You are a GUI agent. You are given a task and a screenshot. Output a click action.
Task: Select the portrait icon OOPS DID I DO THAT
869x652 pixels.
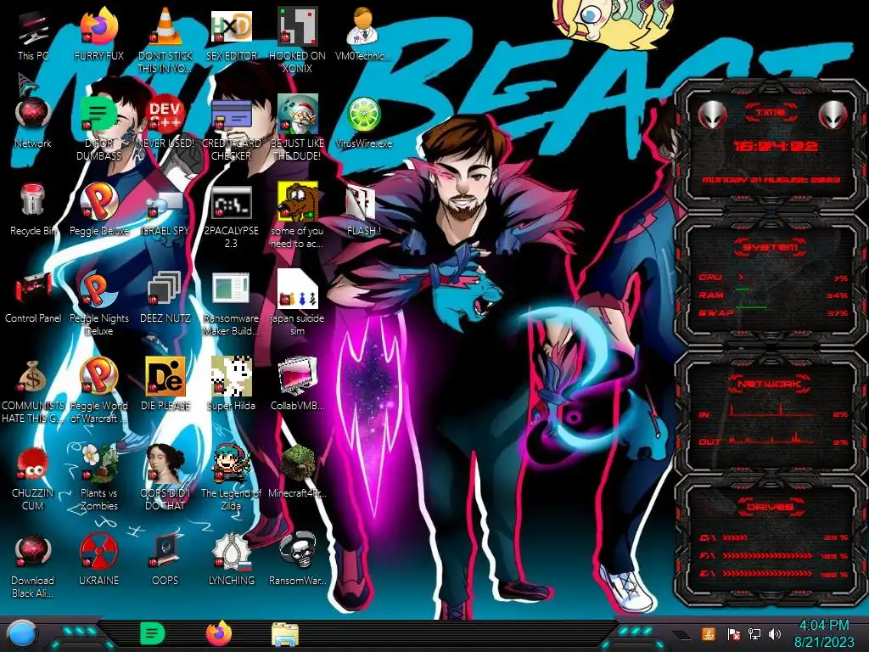pos(165,464)
